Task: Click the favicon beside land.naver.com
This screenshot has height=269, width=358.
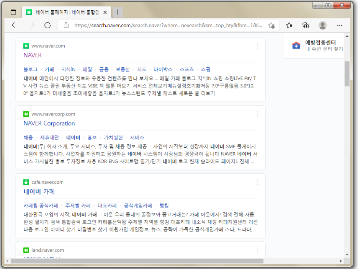Action: 26,250
